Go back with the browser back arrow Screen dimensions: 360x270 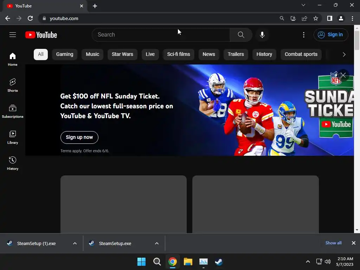[x=8, y=18]
